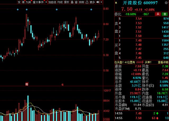
Task: Toggle the 九转 indicator
Action: [x=29, y=2]
